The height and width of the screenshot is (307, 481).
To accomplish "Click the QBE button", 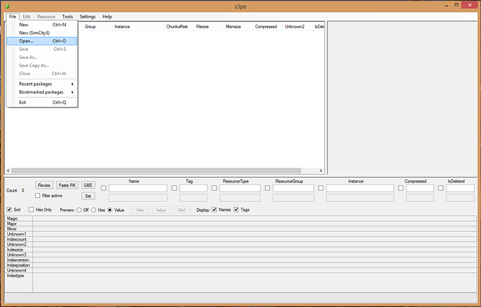I will (x=88, y=185).
